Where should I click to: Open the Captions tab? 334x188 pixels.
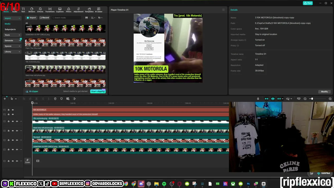[x=60, y=10]
